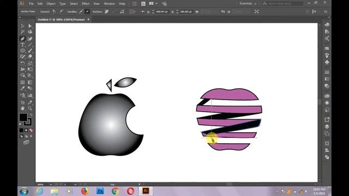Select the Free Transform tool
Screen dimensions: 349x196
(30, 69)
